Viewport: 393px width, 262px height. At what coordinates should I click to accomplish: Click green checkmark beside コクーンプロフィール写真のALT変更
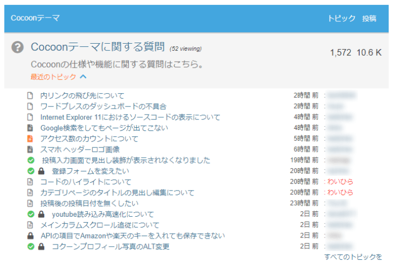coord(31,247)
